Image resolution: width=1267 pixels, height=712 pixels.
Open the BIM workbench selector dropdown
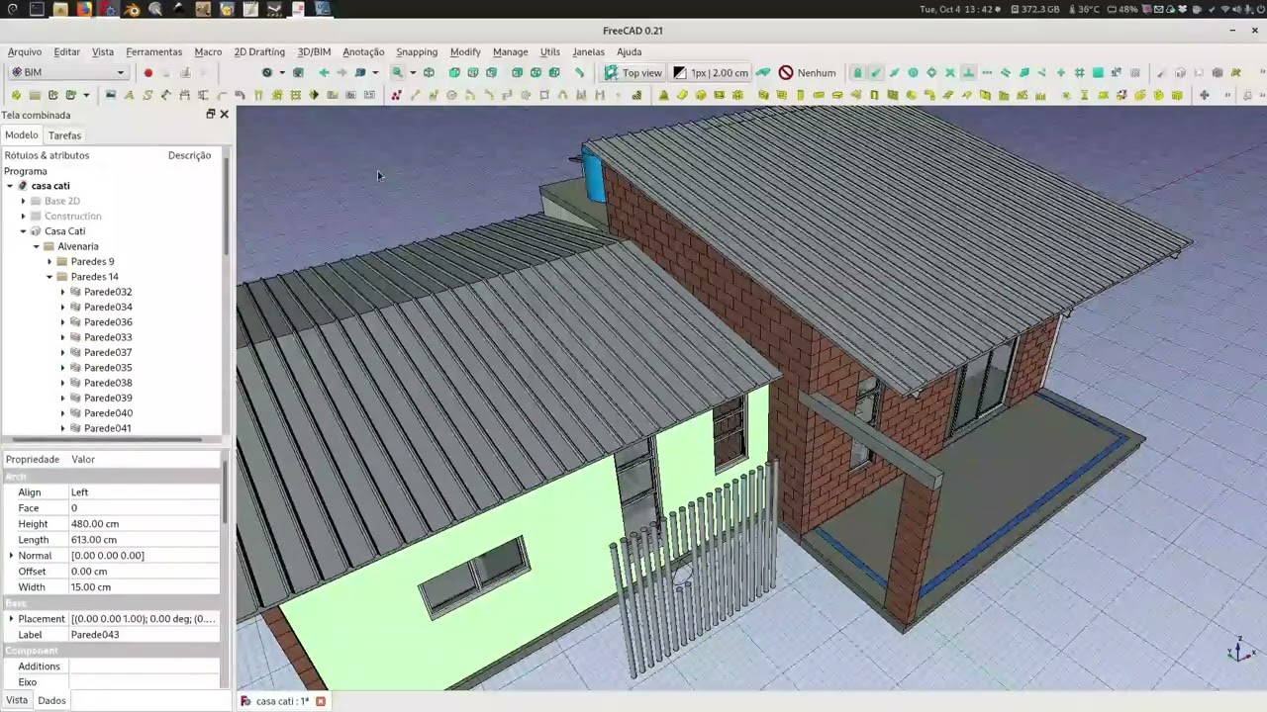pyautogui.click(x=67, y=72)
